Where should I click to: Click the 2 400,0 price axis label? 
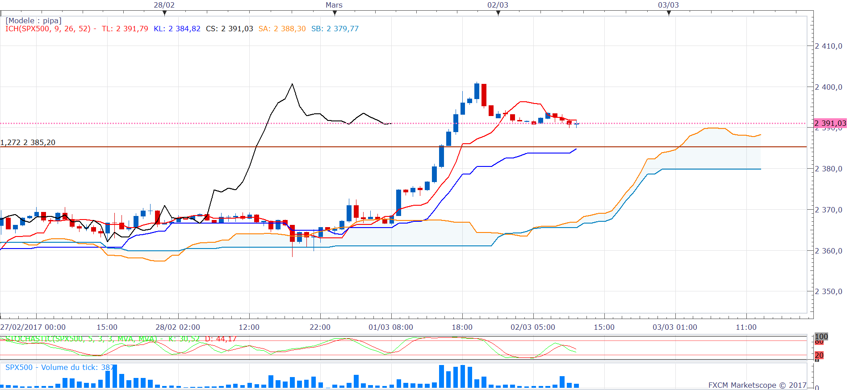click(829, 87)
